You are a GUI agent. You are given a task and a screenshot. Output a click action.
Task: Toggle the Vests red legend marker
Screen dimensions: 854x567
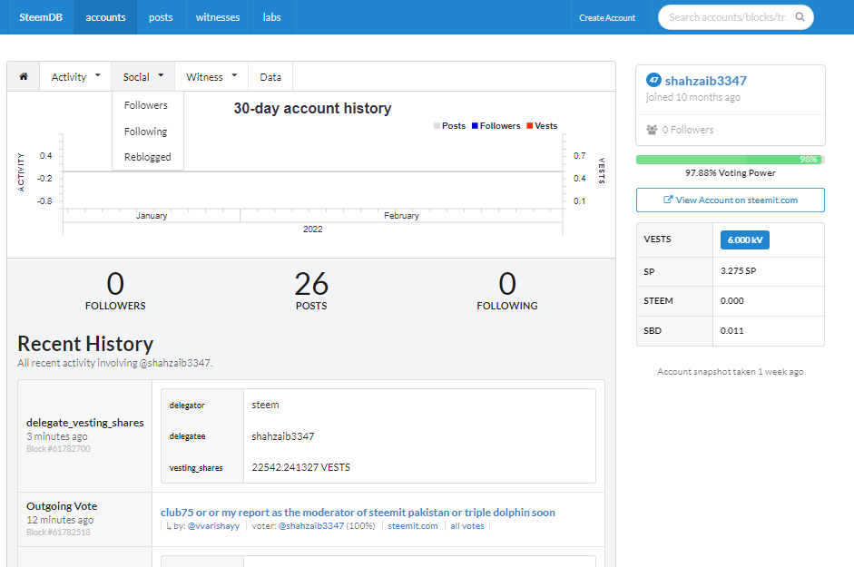coord(529,126)
